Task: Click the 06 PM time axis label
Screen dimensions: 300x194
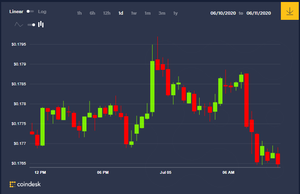Action: pos(103,173)
